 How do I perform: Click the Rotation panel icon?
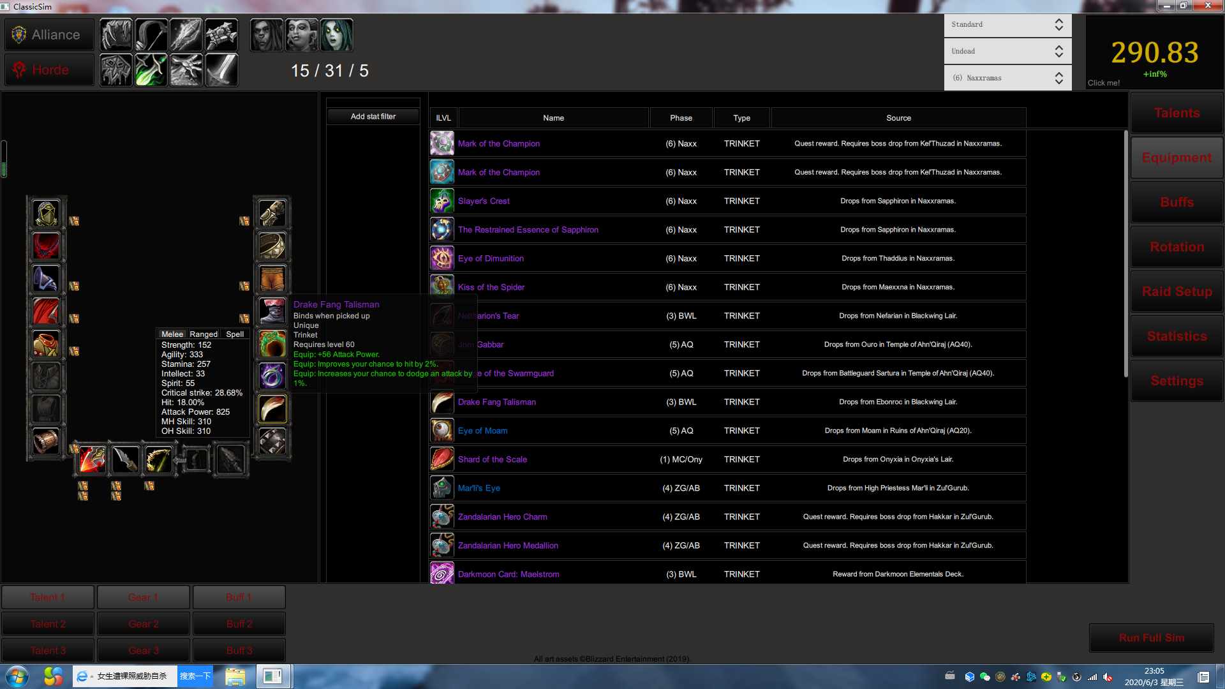(x=1177, y=246)
